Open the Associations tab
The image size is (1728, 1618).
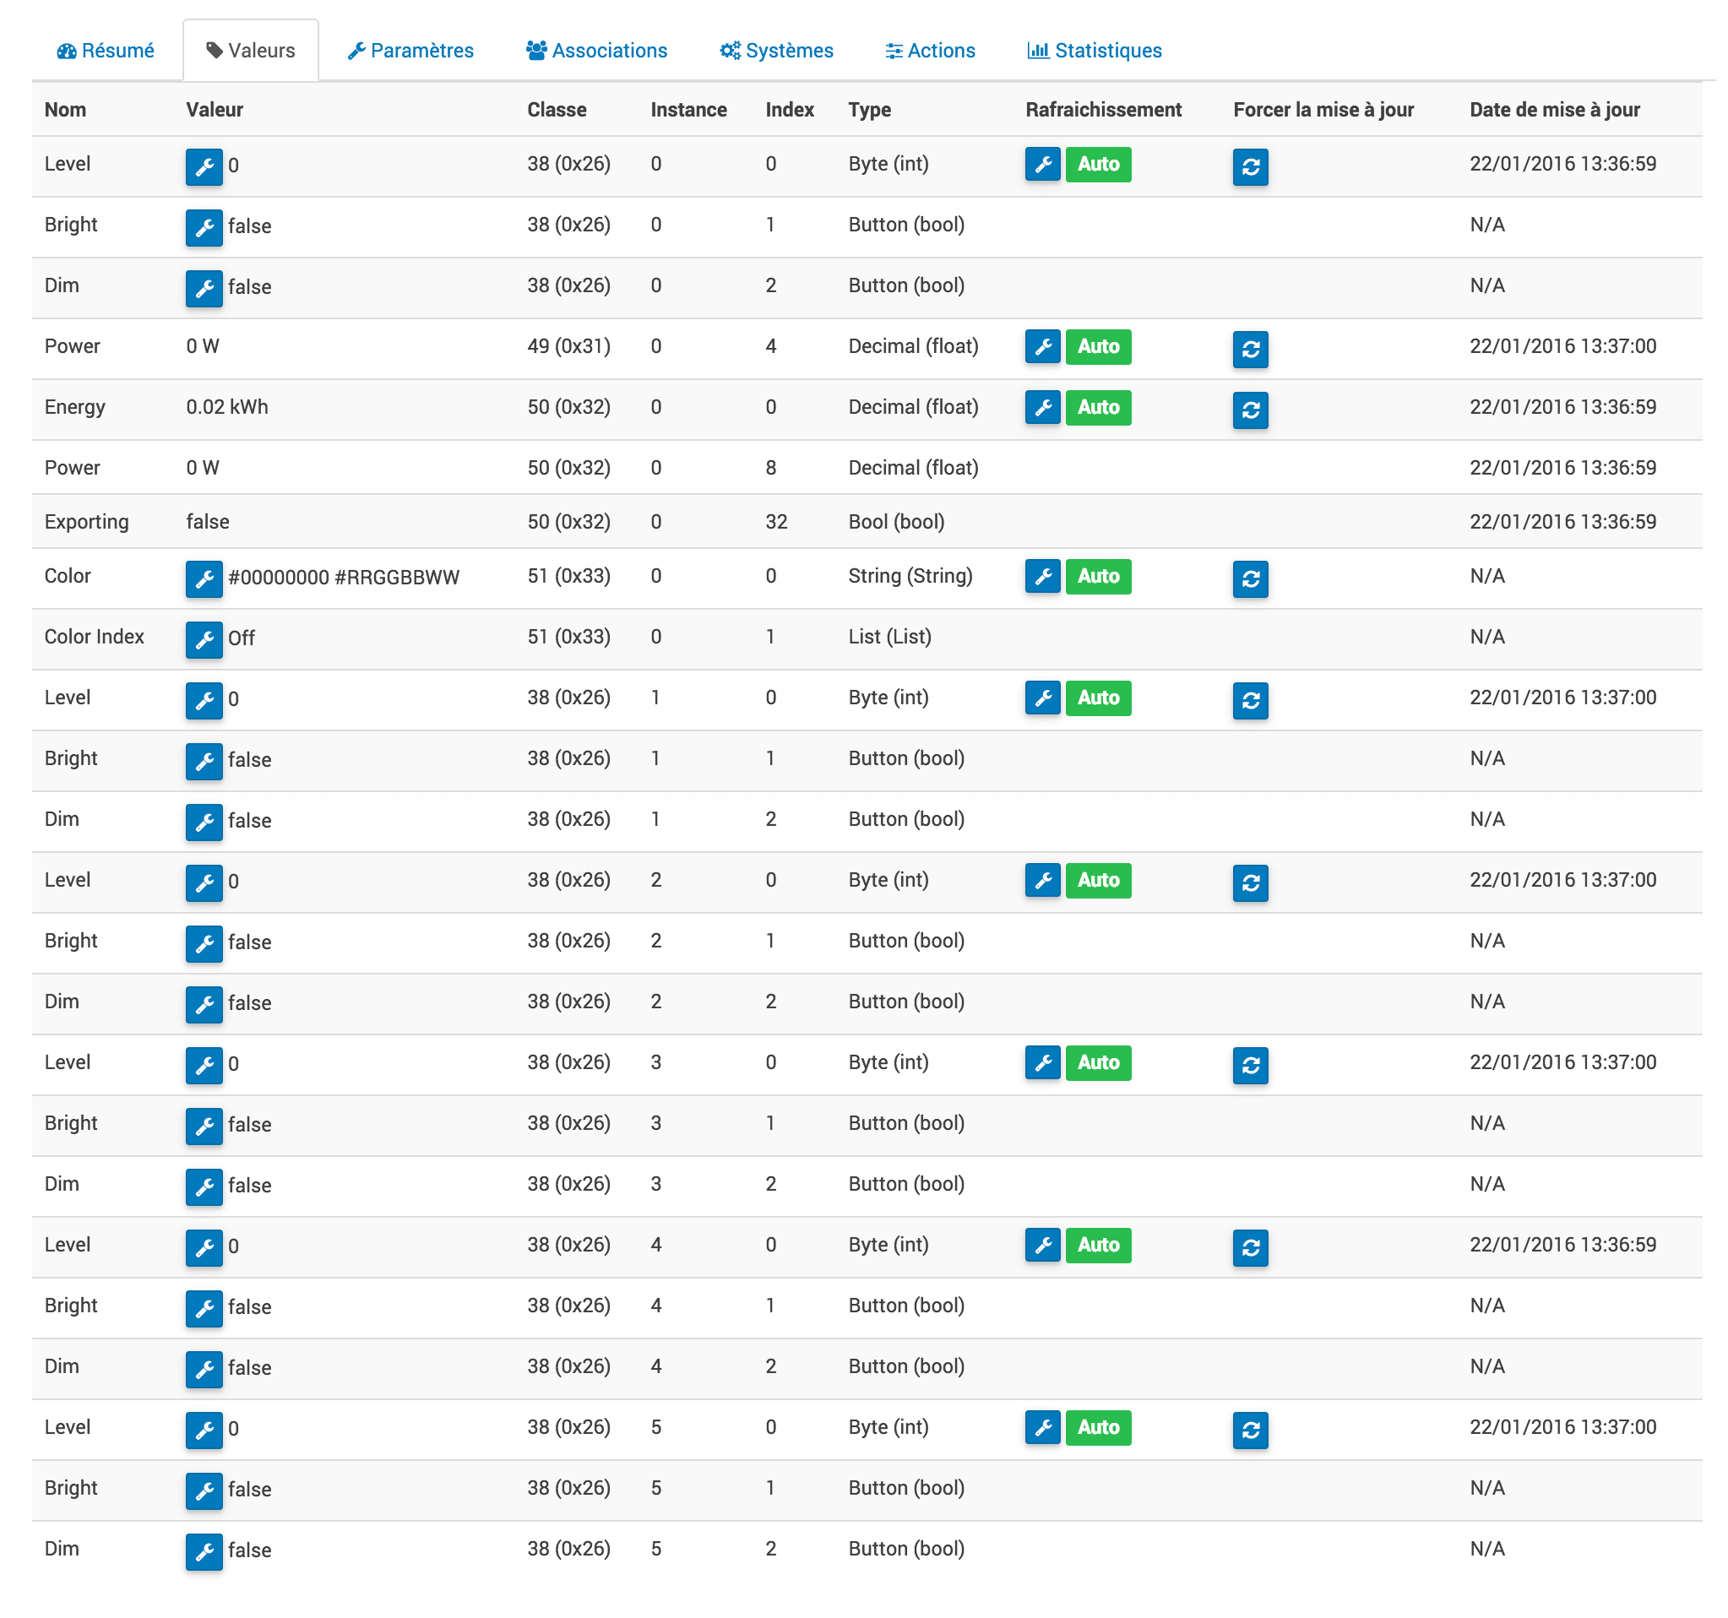596,51
